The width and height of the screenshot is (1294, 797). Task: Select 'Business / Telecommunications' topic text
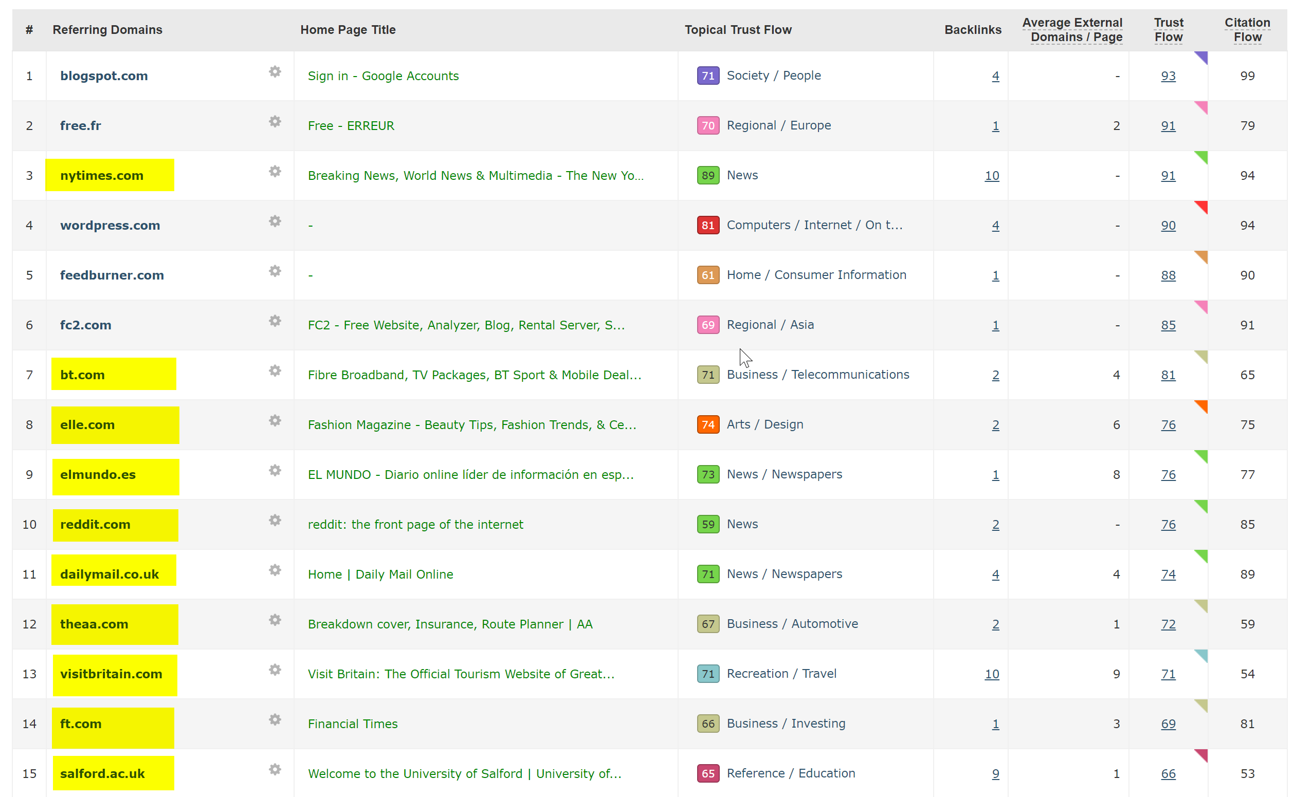pyautogui.click(x=818, y=375)
